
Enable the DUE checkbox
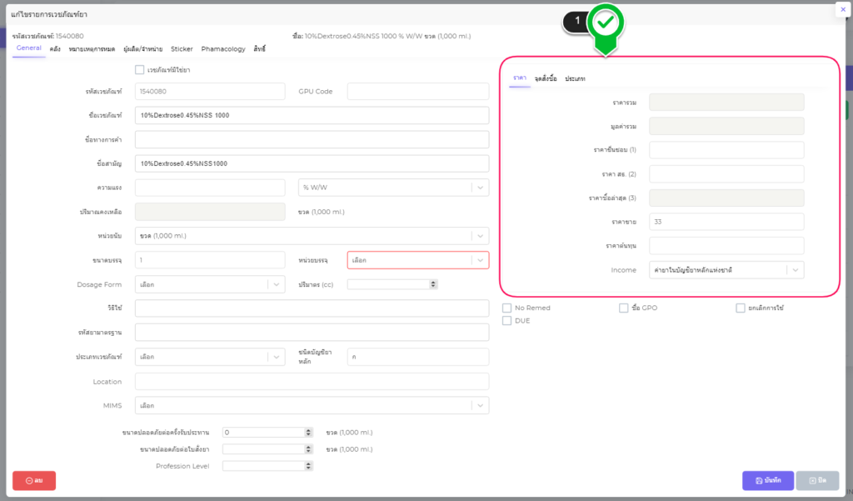coord(506,321)
